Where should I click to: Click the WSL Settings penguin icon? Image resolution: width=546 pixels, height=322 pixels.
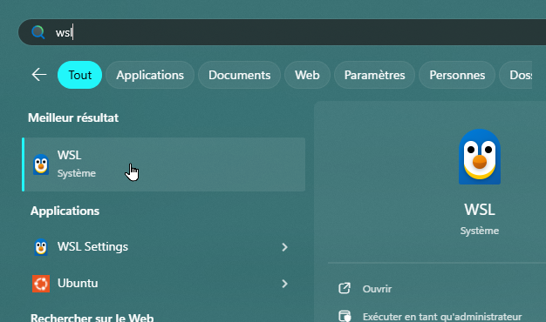(41, 247)
